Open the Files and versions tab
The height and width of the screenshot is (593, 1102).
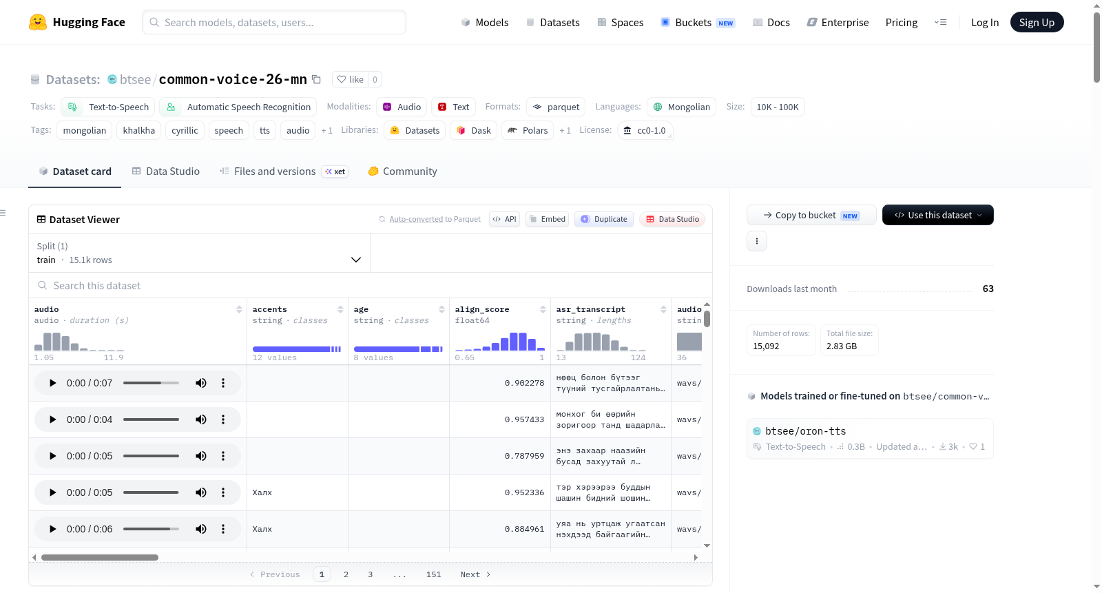[284, 171]
